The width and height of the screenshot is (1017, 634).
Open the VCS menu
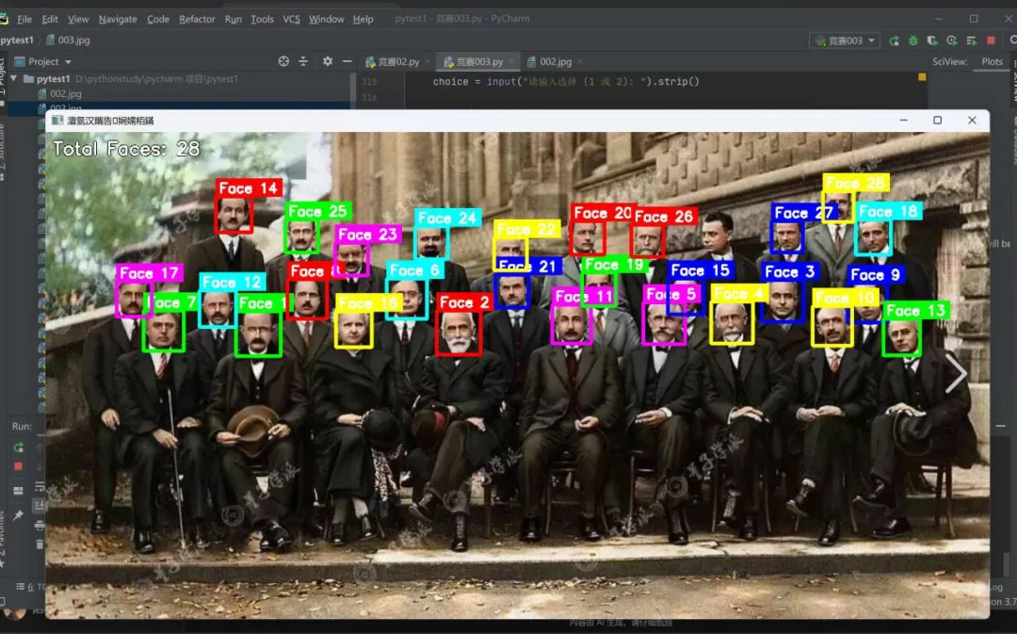tap(291, 19)
